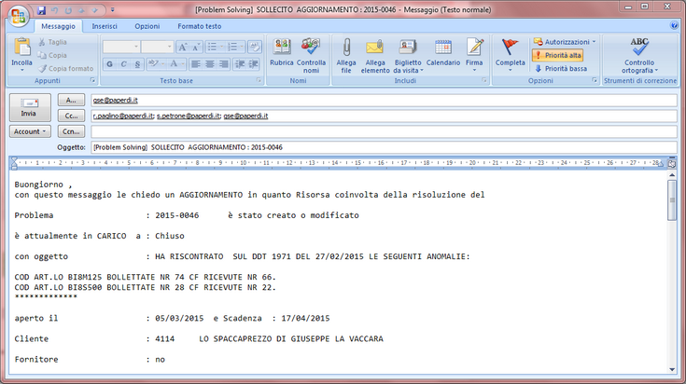Click the Ccn... button

[x=71, y=131]
